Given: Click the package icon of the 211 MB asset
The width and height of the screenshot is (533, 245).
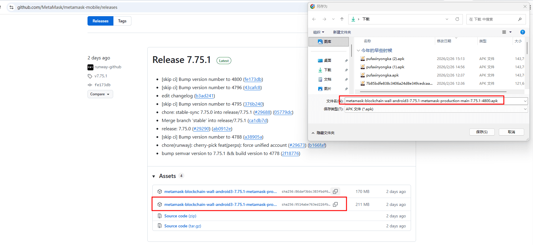Looking at the screenshot, I should [x=160, y=204].
